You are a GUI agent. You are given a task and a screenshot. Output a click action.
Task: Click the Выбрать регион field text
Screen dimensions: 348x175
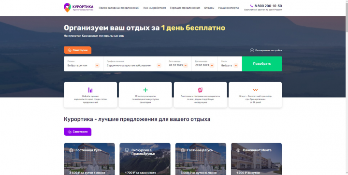click(x=77, y=66)
